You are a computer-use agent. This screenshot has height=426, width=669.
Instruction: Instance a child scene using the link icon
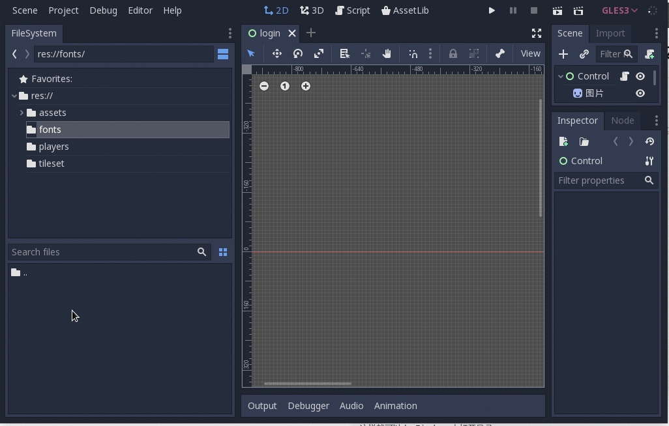coord(584,54)
